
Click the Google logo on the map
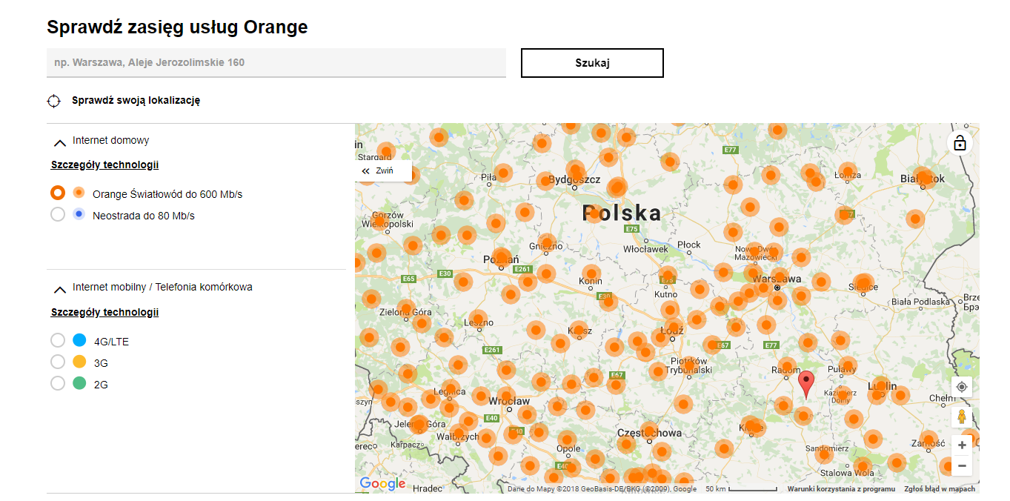coord(382,484)
